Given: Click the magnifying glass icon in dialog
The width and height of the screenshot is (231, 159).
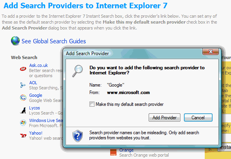Looking at the screenshot, I should (78, 71).
